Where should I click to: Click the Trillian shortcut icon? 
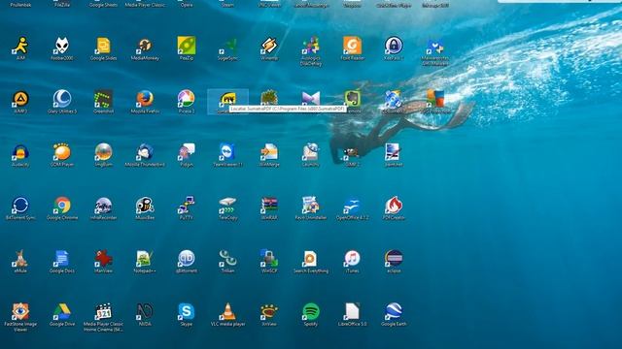[x=227, y=259]
